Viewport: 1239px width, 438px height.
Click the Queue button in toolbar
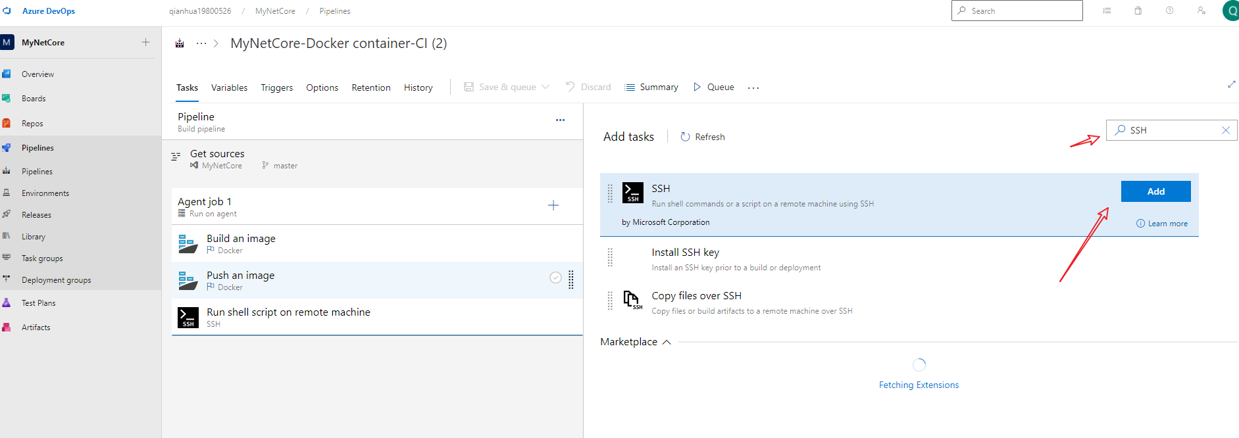pos(713,87)
